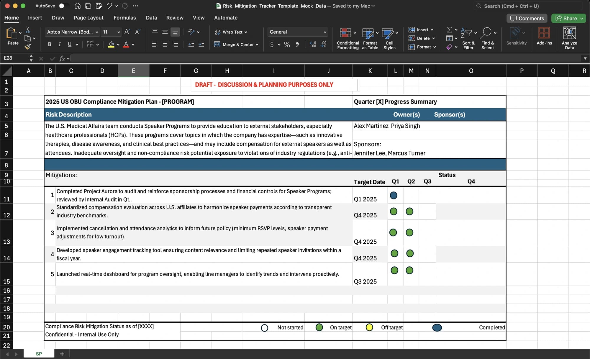Click Increase Decimal icon
Screen dimensions: 590x359
click(313, 44)
